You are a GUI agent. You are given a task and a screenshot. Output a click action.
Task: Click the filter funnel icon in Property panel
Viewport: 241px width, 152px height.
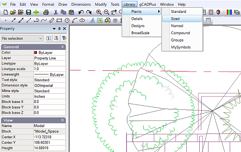tap(64, 38)
